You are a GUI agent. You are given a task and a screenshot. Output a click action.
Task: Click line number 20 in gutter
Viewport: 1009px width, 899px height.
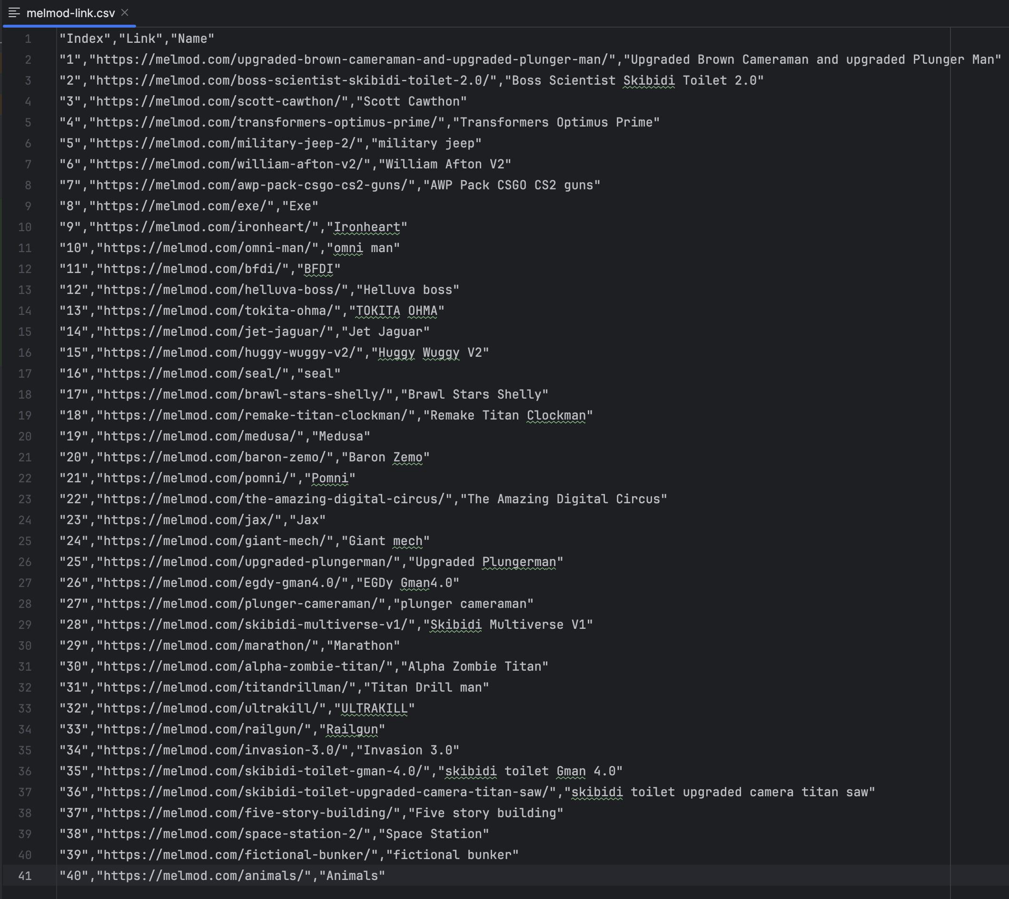pos(25,437)
